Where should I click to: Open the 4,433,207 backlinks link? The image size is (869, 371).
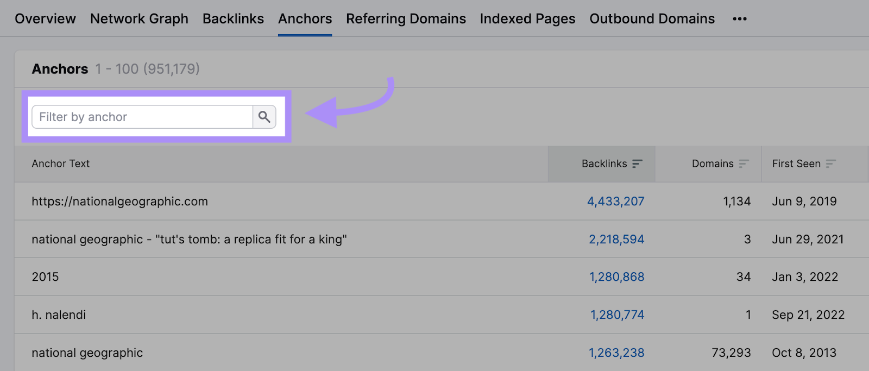point(615,202)
